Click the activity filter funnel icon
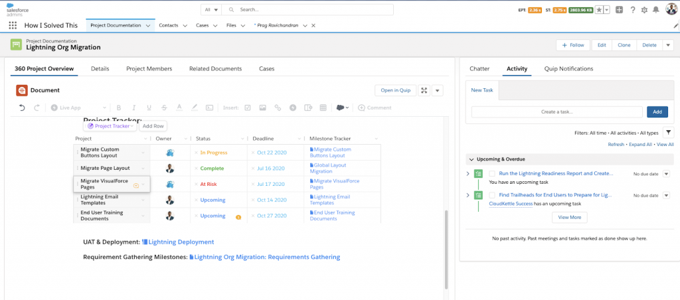 668,132
